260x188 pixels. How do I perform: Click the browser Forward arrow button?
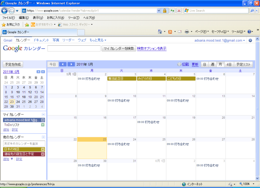pyautogui.click(x=12, y=11)
